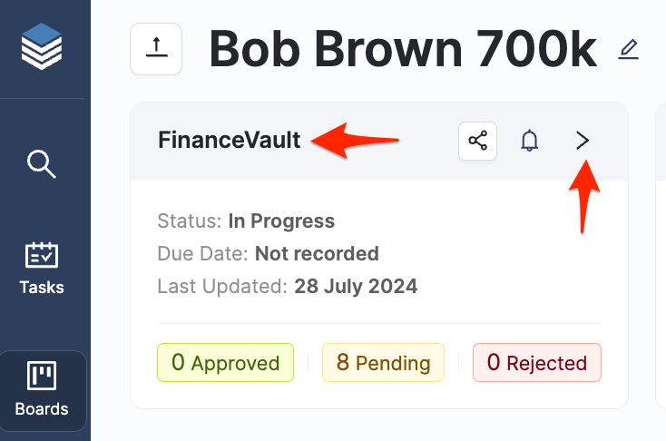Click the 28 July 2024 date
Image resolution: width=666 pixels, height=441 pixels.
click(x=356, y=287)
